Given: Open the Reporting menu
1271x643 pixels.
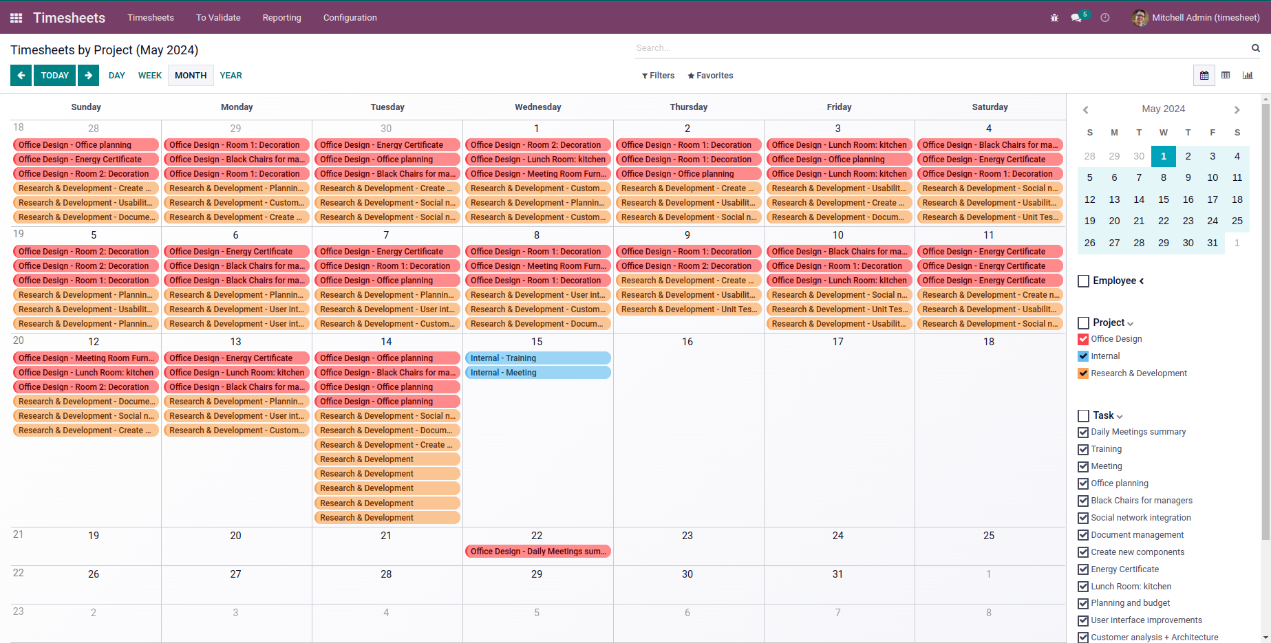Looking at the screenshot, I should (281, 18).
